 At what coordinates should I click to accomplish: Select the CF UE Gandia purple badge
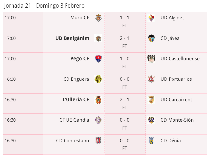point(98,120)
